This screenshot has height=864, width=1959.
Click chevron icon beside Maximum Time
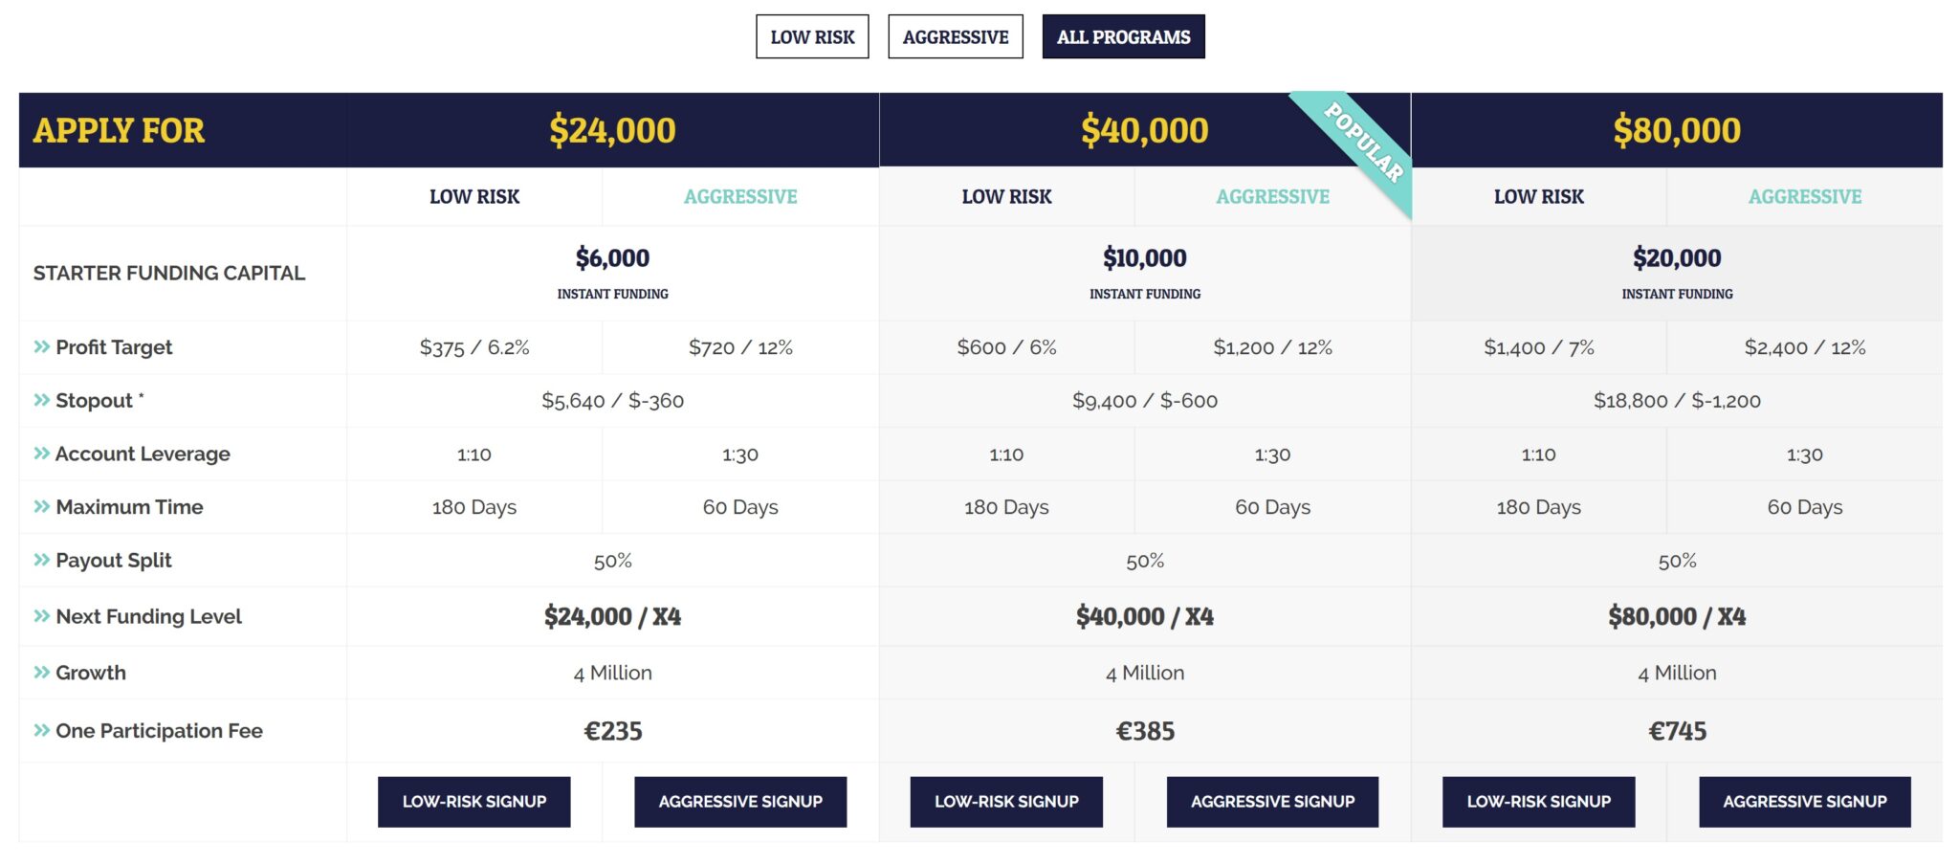41,507
